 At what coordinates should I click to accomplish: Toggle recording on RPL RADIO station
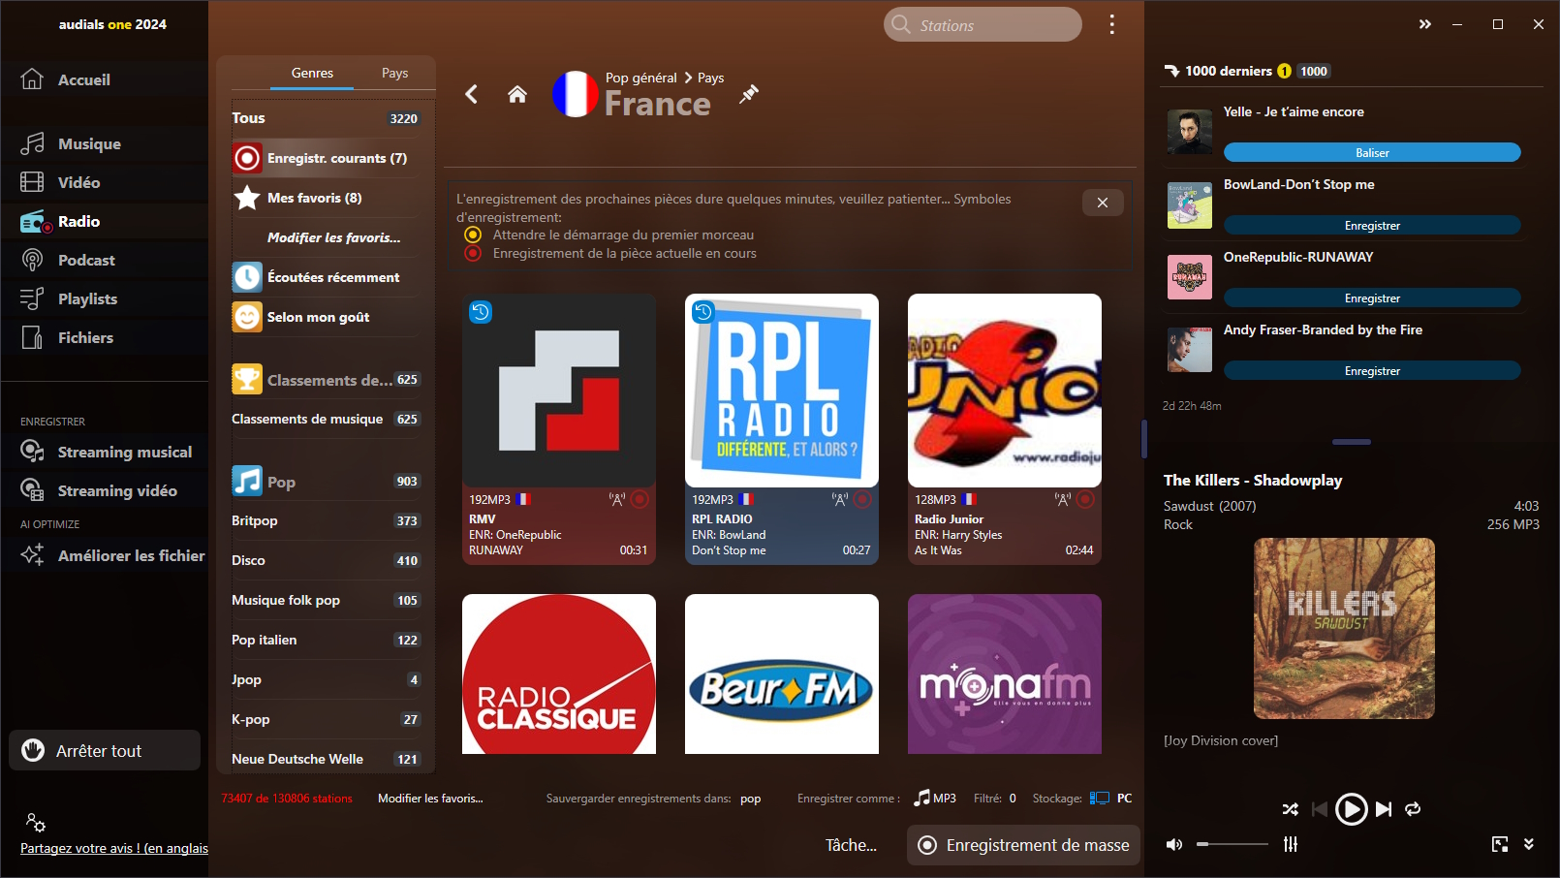point(862,499)
